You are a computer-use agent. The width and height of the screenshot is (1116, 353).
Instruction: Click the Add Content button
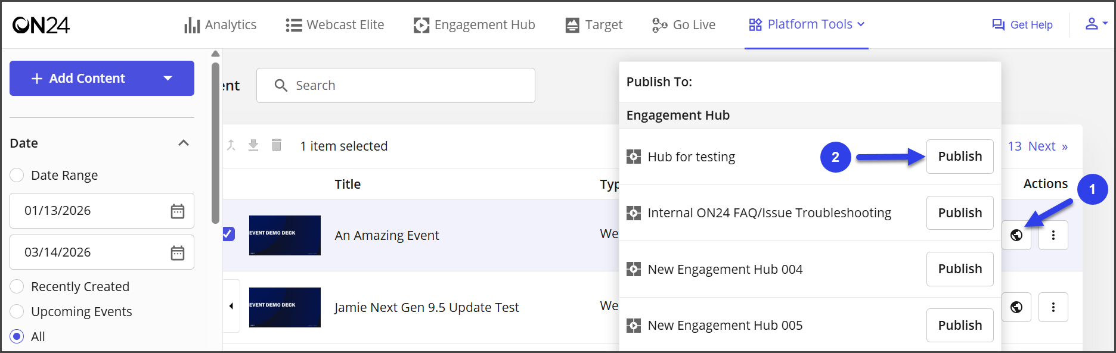coord(102,78)
